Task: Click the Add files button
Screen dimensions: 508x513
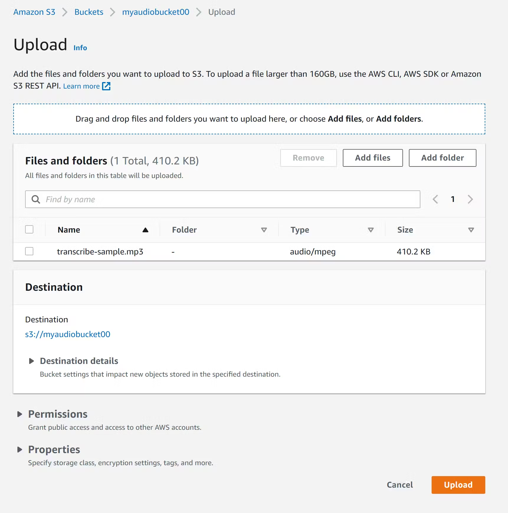Action: tap(373, 158)
